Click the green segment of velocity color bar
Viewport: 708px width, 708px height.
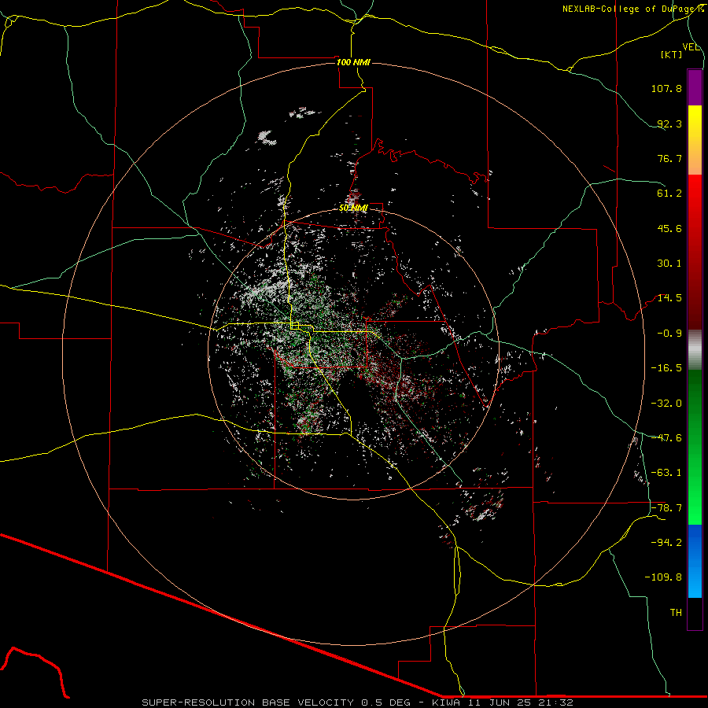(695, 447)
